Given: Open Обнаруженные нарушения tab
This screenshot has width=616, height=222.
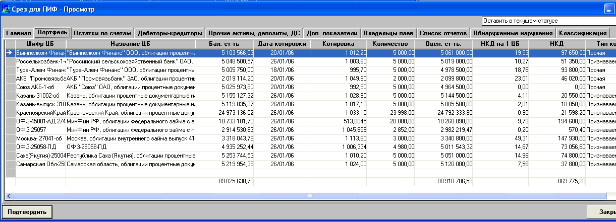Looking at the screenshot, I should 513,33.
